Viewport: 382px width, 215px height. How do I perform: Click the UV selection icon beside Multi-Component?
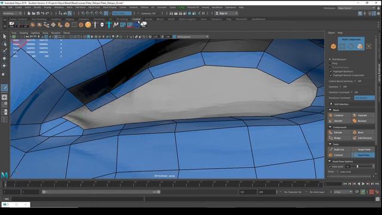point(369,47)
